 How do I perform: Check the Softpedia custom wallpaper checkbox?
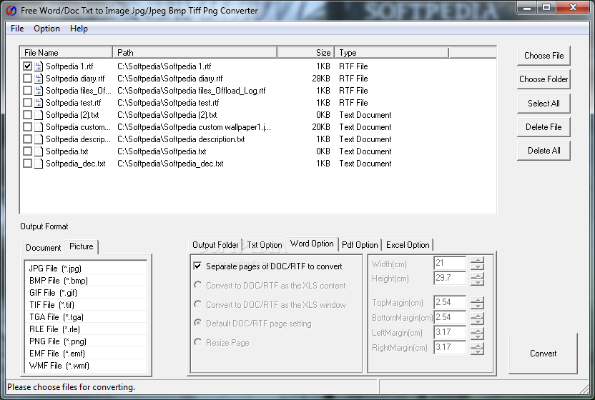[27, 127]
